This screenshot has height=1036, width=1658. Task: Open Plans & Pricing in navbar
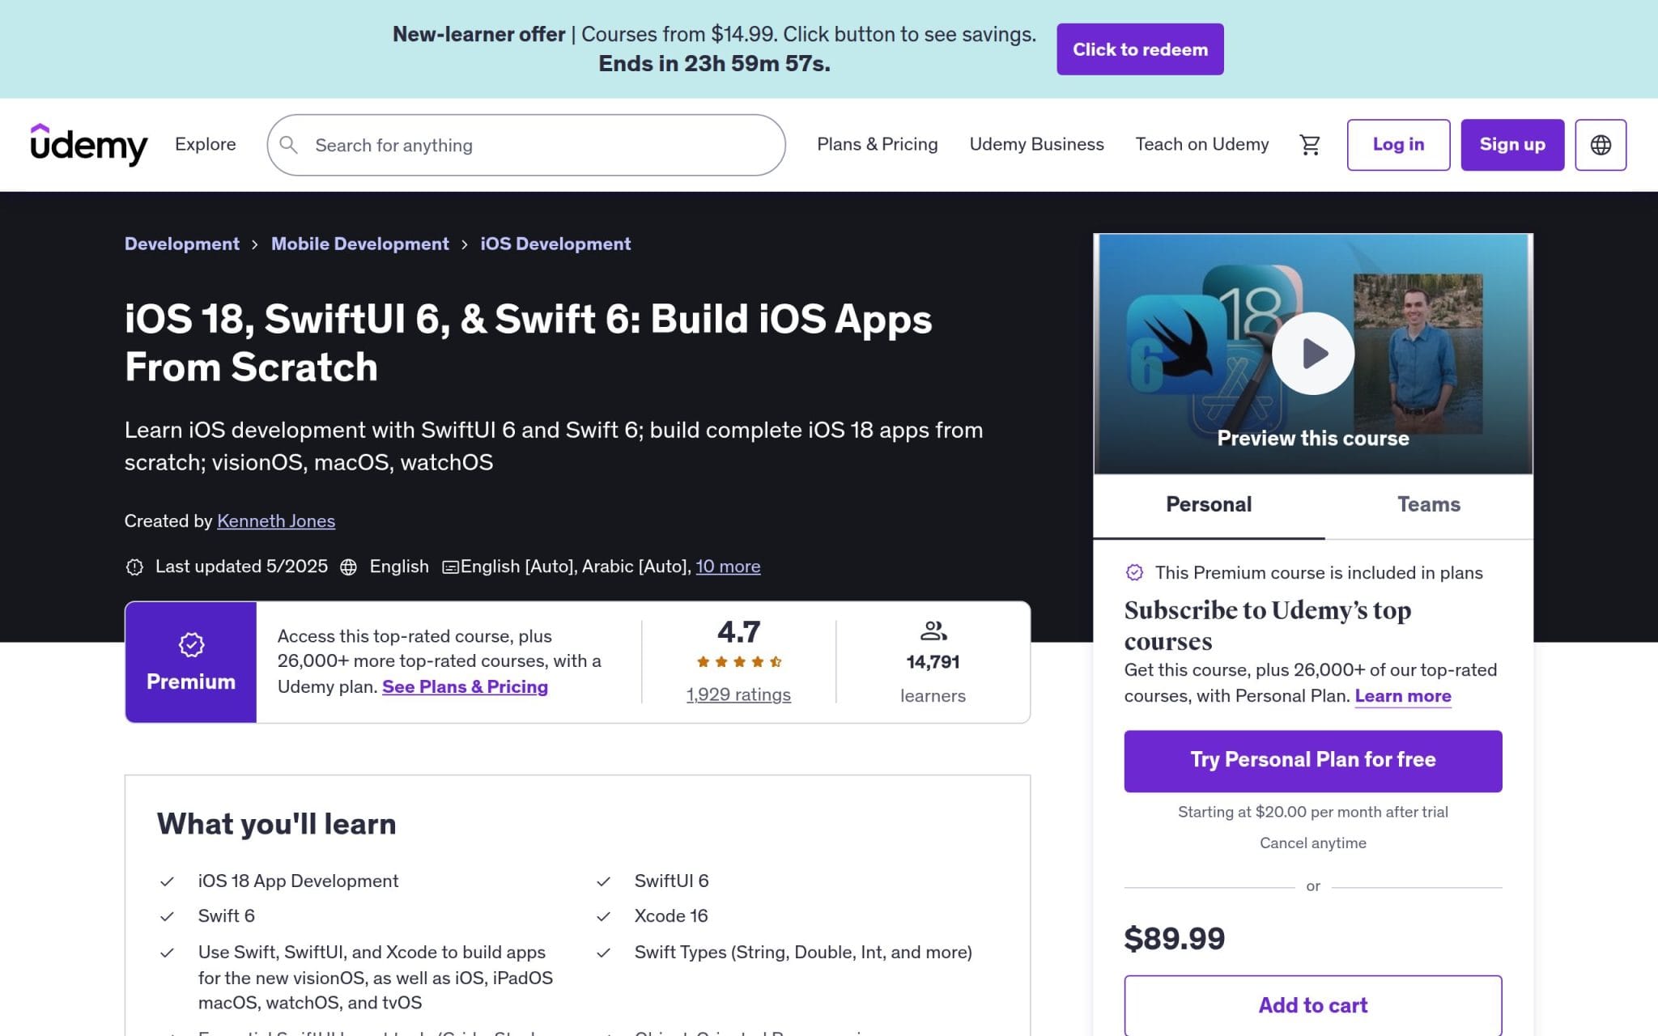877,144
